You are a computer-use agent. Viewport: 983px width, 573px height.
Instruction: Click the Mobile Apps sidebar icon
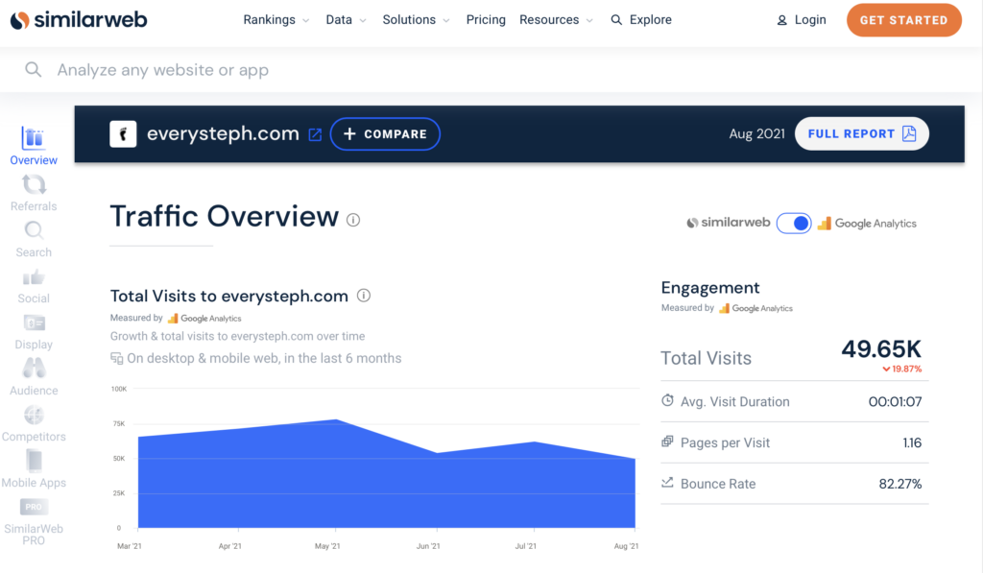tap(33, 461)
